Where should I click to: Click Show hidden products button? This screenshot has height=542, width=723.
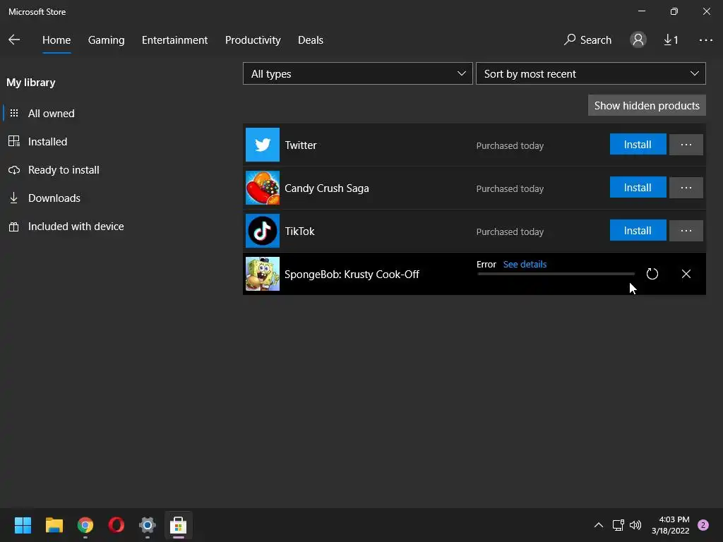tap(647, 106)
